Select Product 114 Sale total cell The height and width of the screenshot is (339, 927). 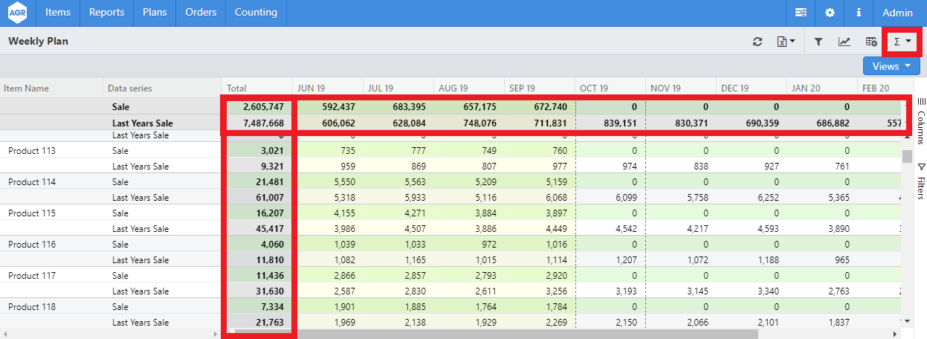click(x=259, y=182)
